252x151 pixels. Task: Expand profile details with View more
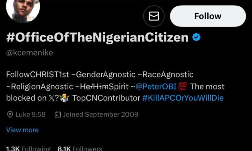tap(23, 130)
